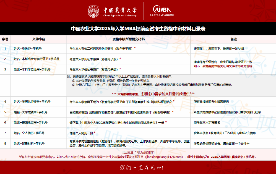This screenshot has height=174, width=276.
Task: Click the text 考生本人学位证书原件
Action: pyautogui.click(x=93, y=69)
